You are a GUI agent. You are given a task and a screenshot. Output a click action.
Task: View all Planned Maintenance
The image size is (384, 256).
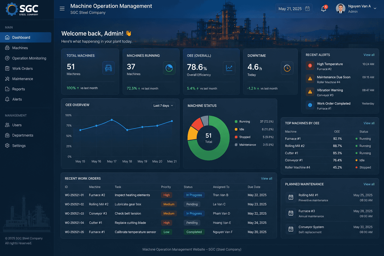click(x=369, y=184)
